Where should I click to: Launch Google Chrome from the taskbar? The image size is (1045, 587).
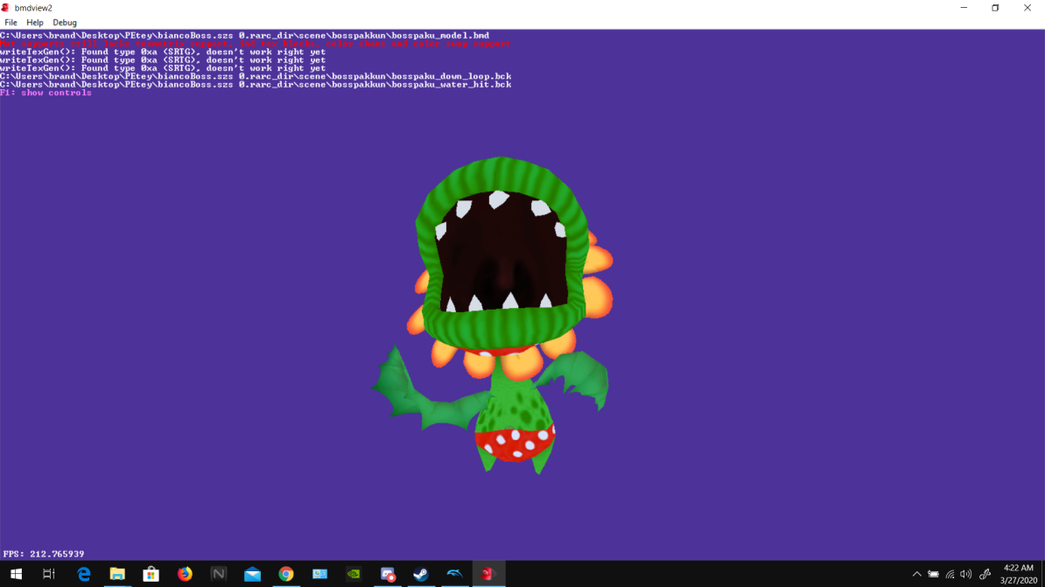(286, 574)
